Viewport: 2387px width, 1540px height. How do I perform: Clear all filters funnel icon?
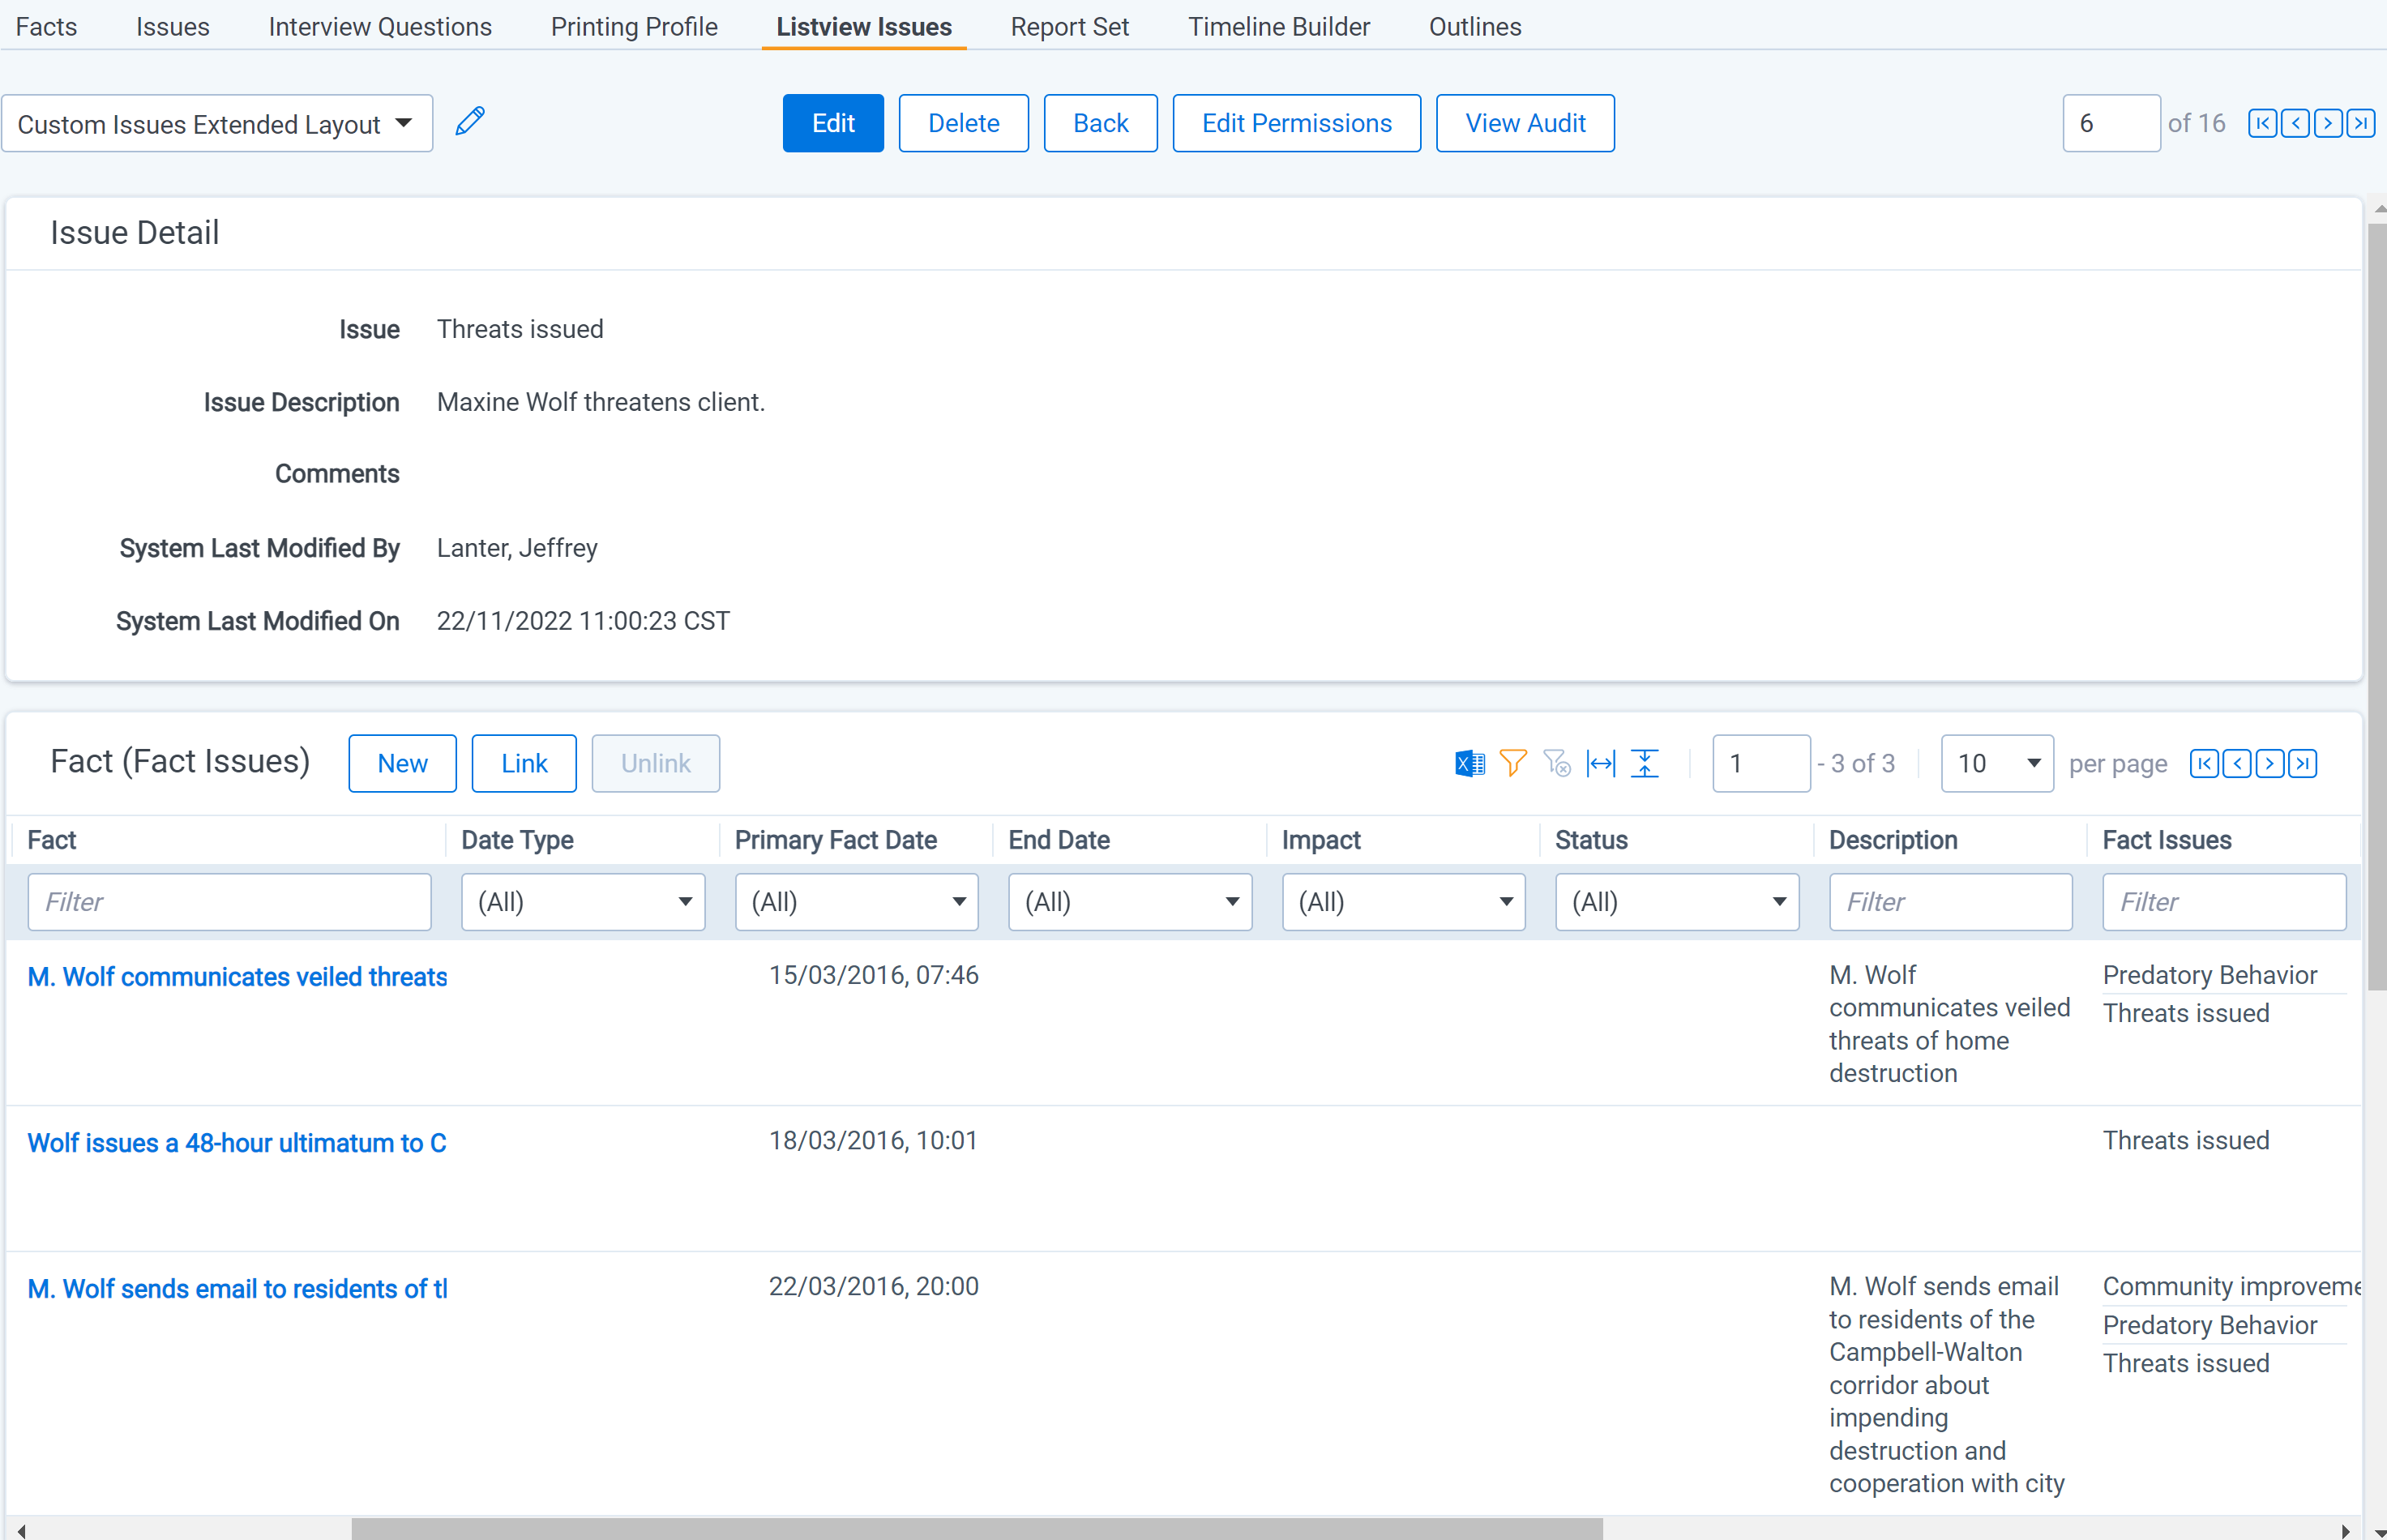click(x=1557, y=764)
